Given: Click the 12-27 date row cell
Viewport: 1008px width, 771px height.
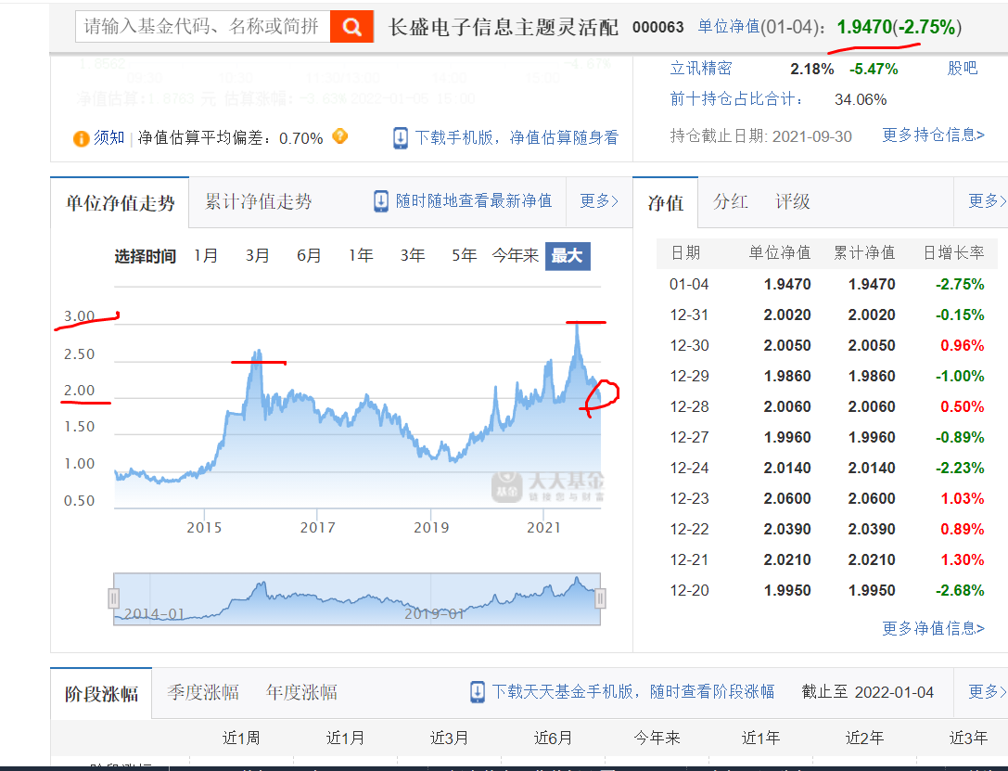Looking at the screenshot, I should [x=689, y=437].
